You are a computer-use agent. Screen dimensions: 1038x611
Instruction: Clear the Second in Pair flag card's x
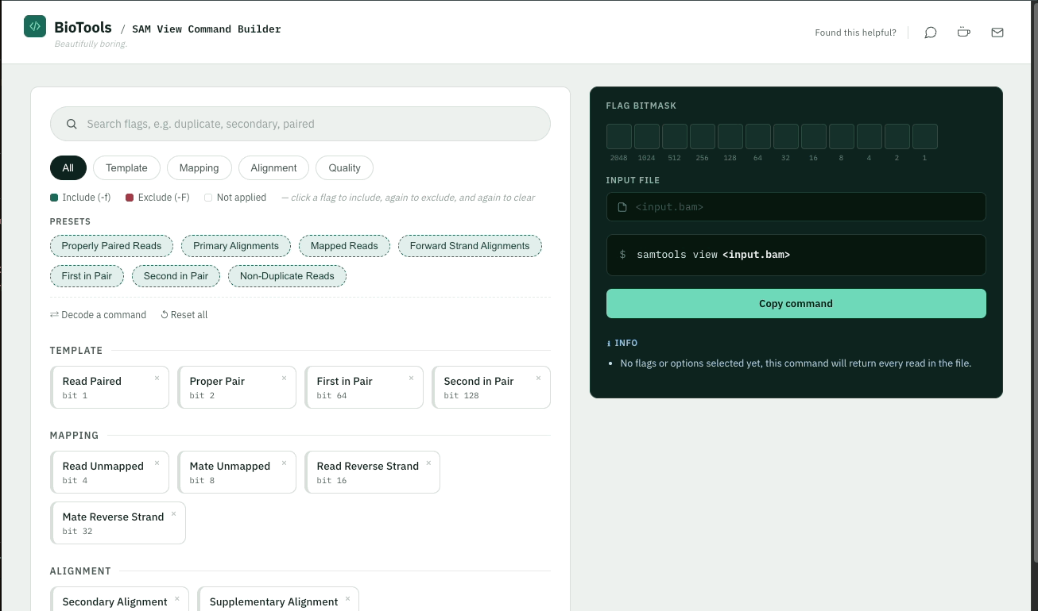coord(539,378)
